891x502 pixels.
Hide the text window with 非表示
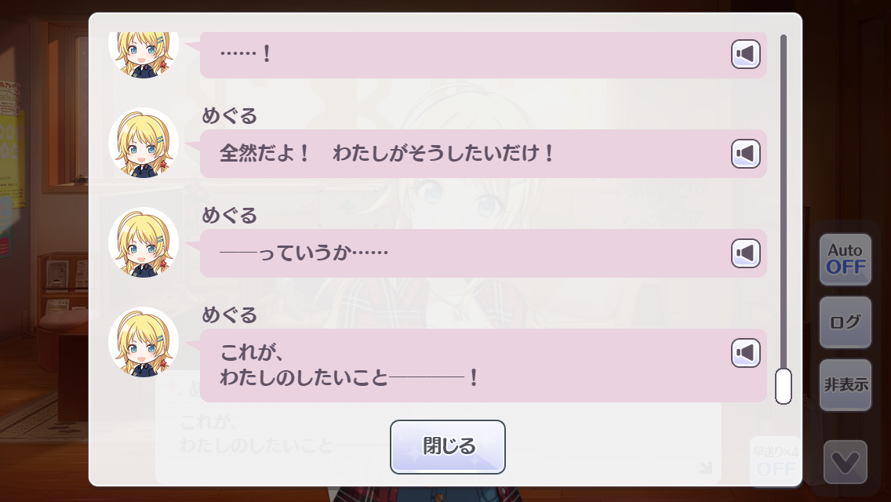coord(845,385)
